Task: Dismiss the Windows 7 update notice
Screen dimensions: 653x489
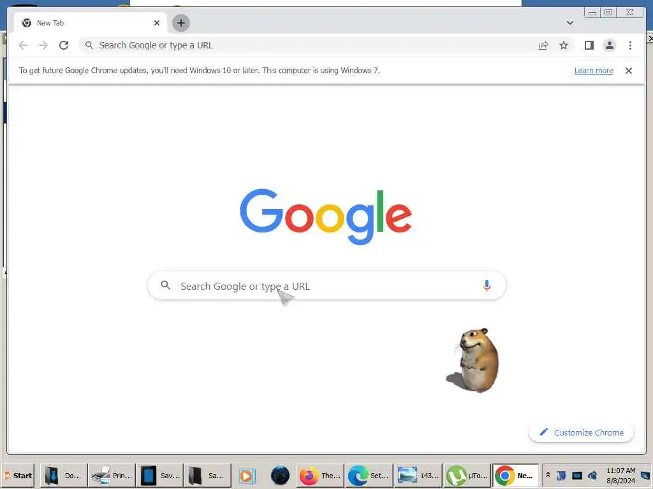Action: pyautogui.click(x=628, y=71)
